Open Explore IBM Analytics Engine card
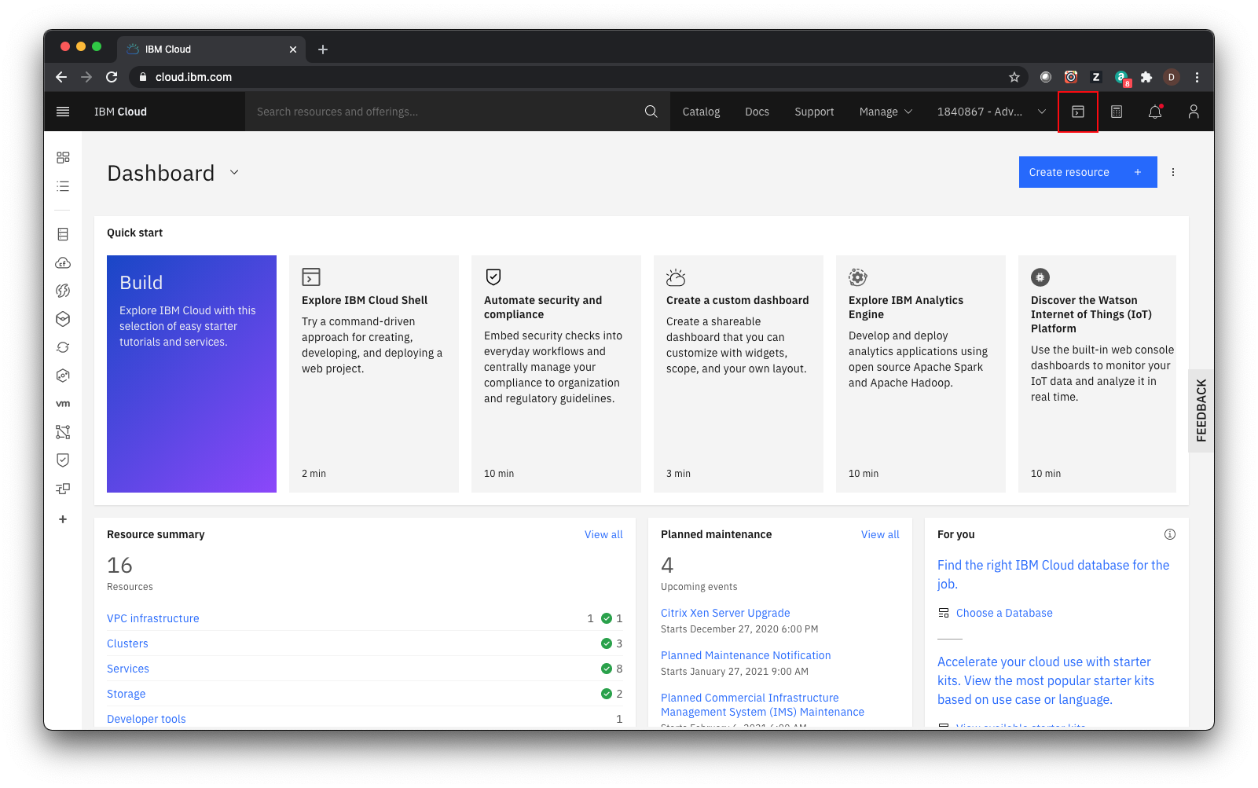Screen dimensions: 1258x788 point(921,374)
